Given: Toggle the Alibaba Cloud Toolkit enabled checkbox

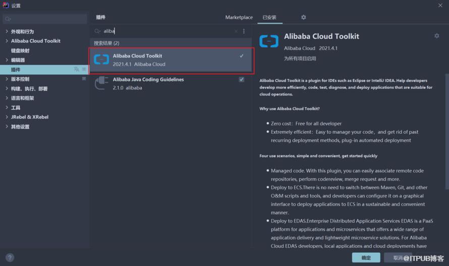Looking at the screenshot, I should pos(241,56).
